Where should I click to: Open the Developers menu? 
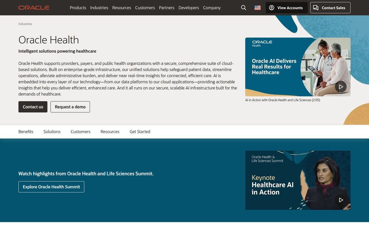click(x=189, y=7)
